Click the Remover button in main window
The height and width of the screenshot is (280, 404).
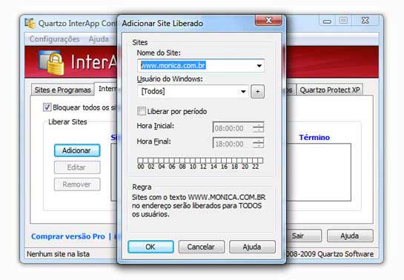click(77, 184)
